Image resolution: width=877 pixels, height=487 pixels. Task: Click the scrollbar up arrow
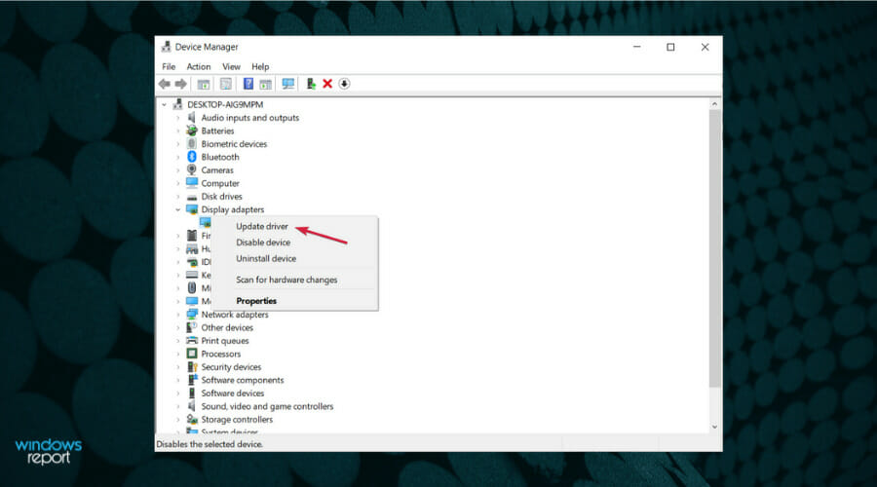tap(714, 104)
